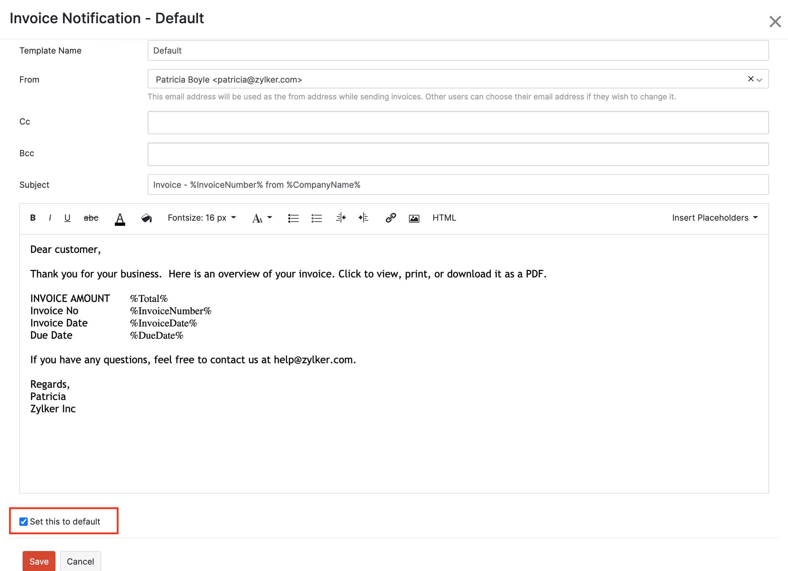The width and height of the screenshot is (788, 571).
Task: Clear the selected From email address
Action: point(751,78)
